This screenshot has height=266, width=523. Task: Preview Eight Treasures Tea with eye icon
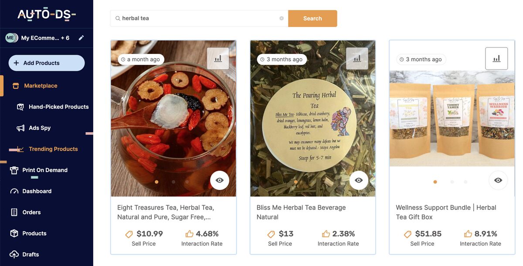[220, 180]
